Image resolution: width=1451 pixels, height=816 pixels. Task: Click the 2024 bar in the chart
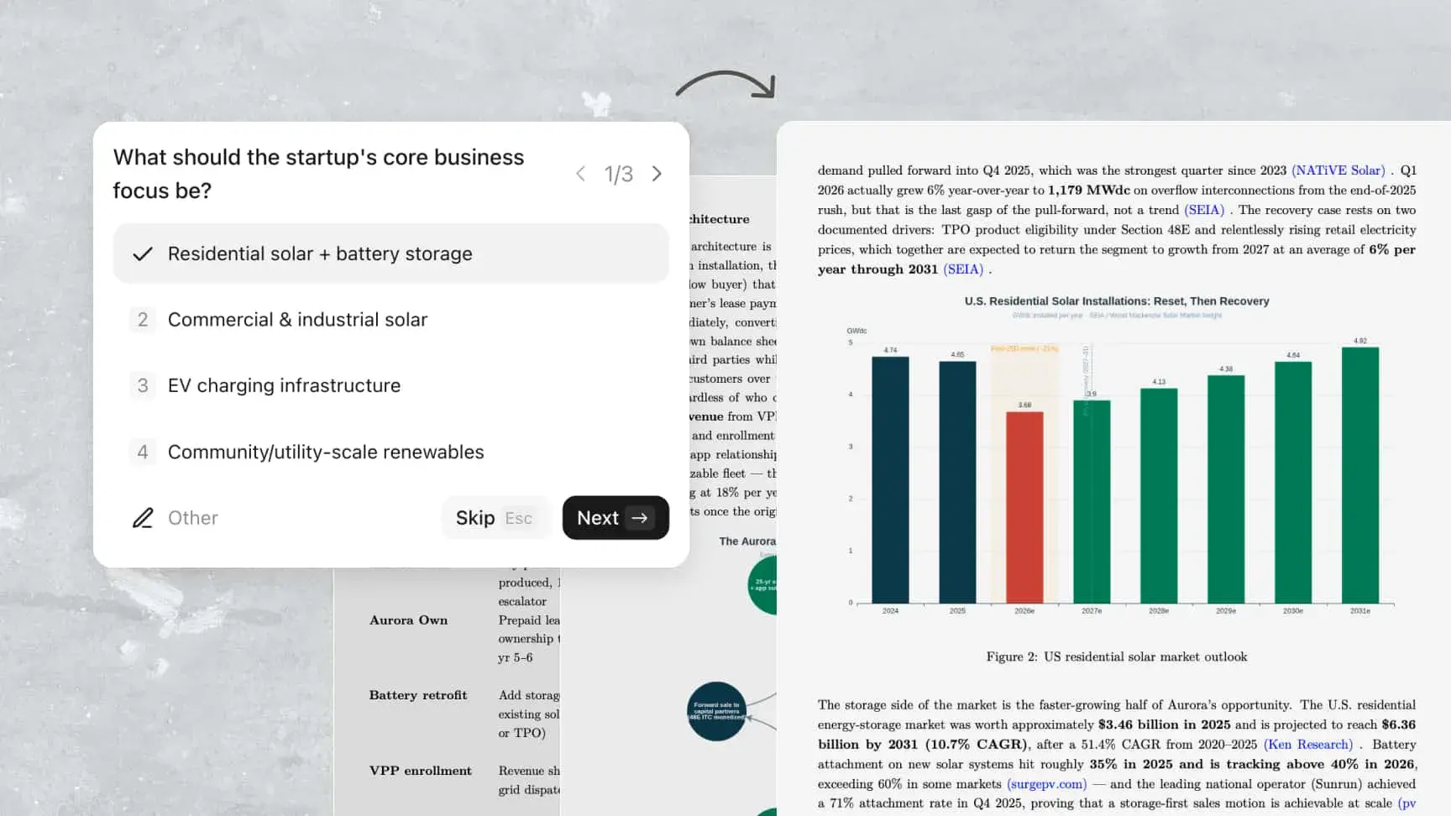click(x=890, y=480)
